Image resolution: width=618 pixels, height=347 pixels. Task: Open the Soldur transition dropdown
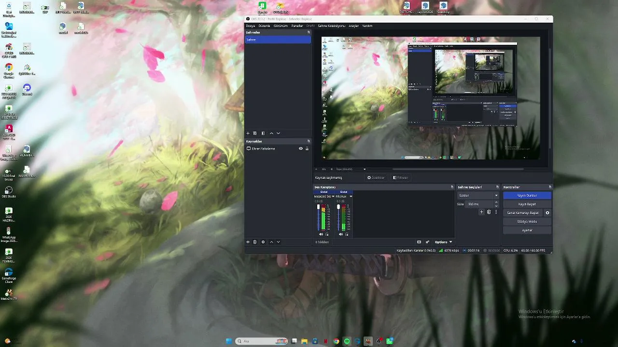[x=478, y=196]
